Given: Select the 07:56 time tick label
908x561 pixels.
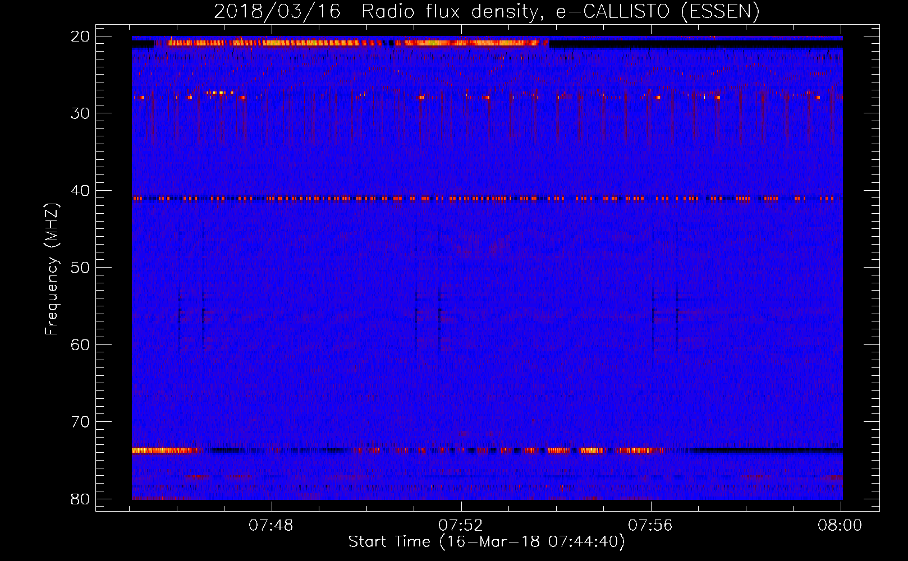Looking at the screenshot, I should 650,526.
